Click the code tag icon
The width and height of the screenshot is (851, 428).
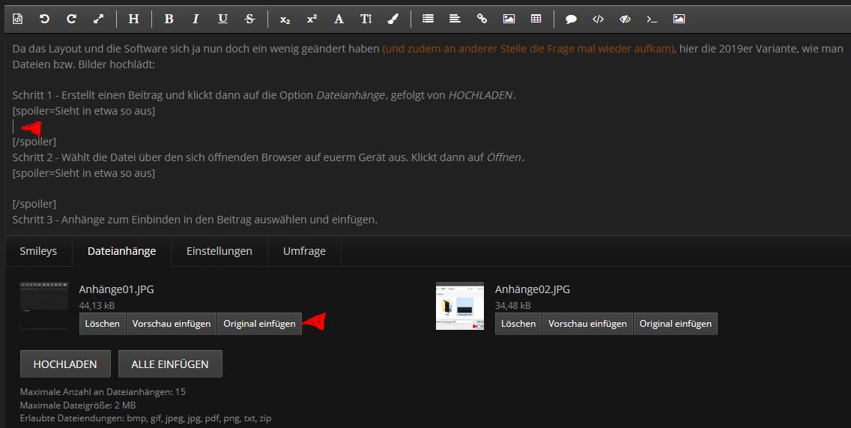point(597,19)
